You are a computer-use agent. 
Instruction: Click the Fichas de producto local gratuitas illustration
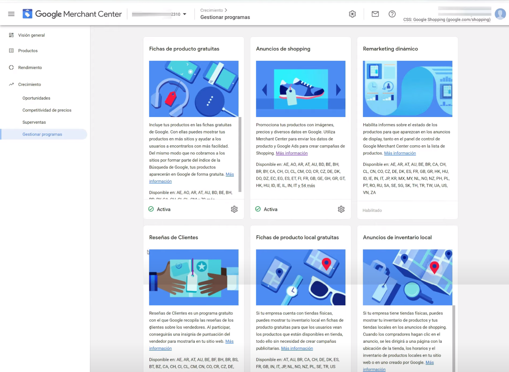point(301,277)
